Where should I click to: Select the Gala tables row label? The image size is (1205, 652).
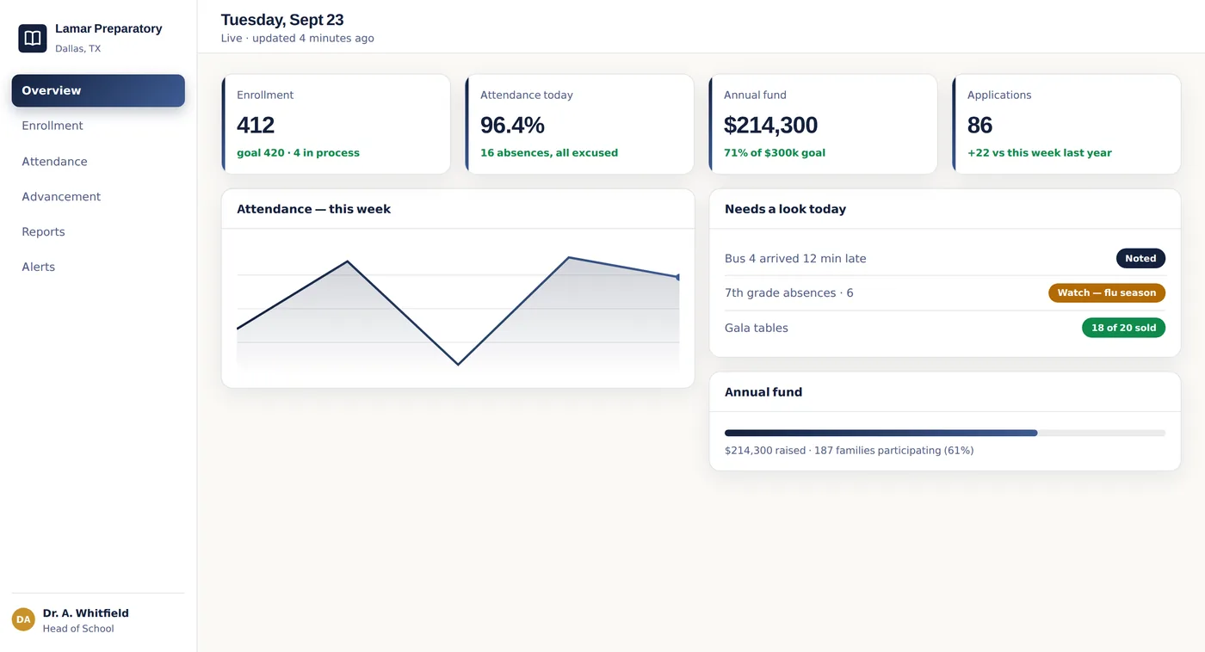tap(757, 329)
